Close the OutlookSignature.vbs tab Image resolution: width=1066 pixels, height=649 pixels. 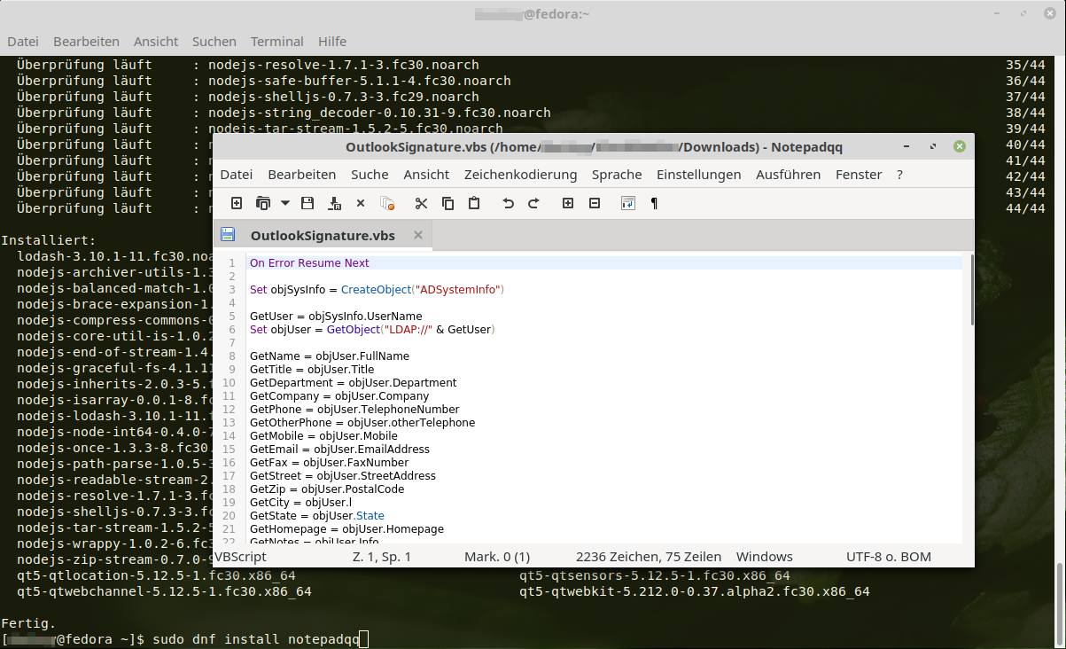(x=417, y=235)
